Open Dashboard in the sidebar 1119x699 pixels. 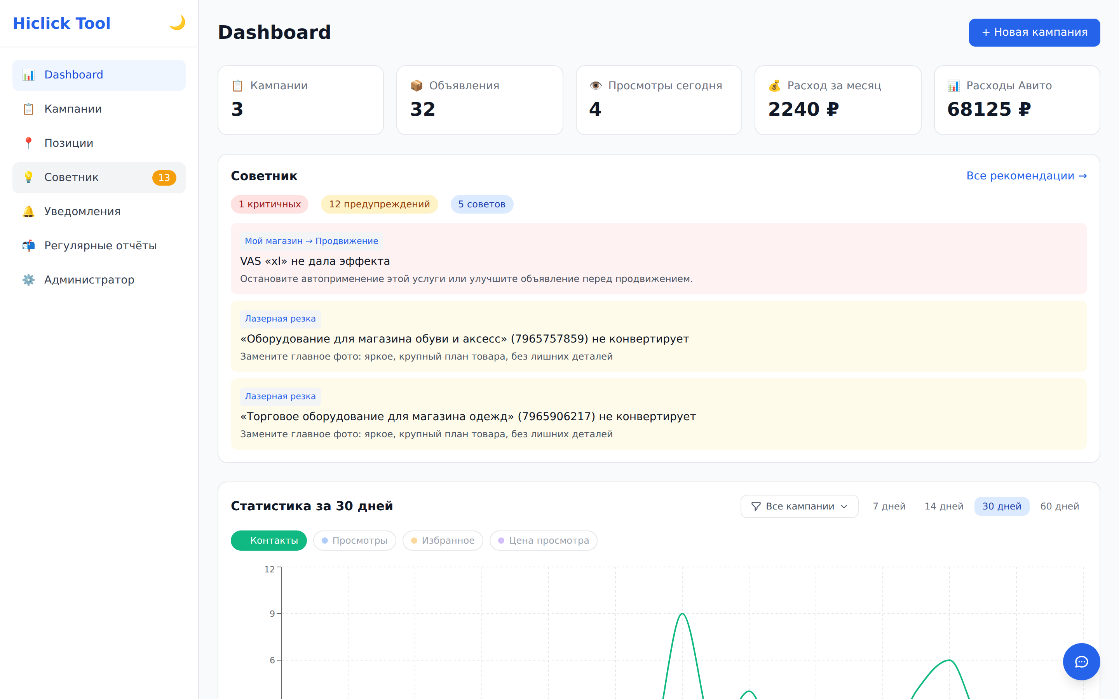[x=99, y=75]
